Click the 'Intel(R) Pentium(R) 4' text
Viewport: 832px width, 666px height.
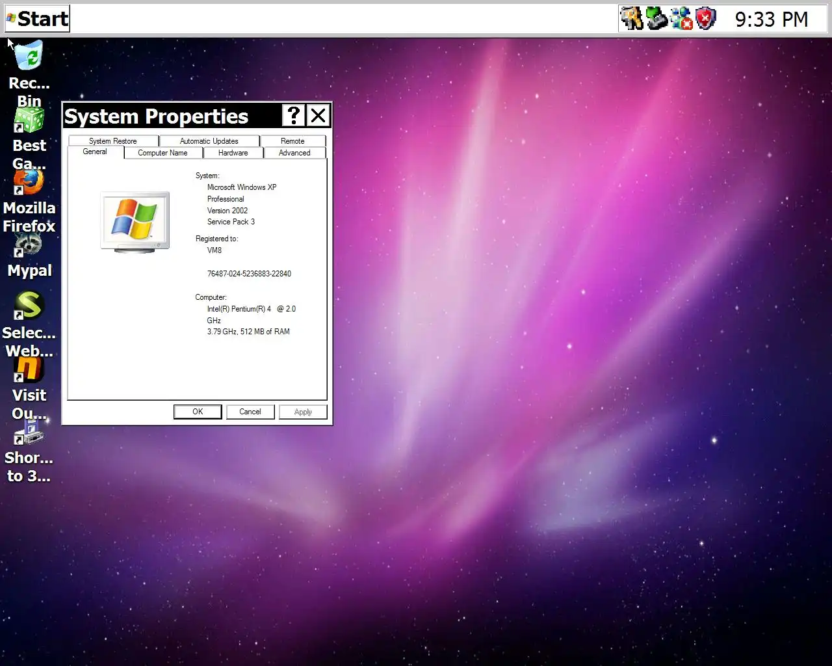click(239, 309)
